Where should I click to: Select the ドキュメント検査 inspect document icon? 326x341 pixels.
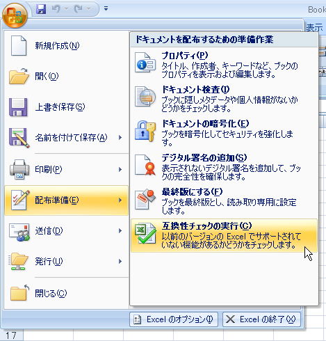click(x=145, y=97)
